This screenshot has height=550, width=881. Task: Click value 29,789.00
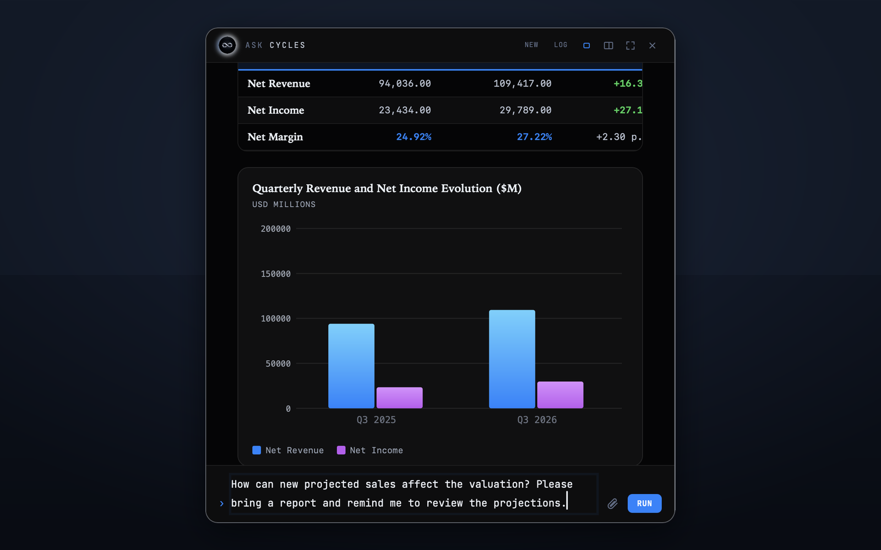click(x=525, y=110)
